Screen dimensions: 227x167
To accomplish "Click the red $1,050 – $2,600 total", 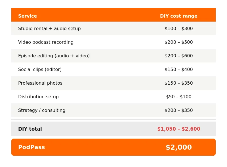I will click(x=178, y=129).
